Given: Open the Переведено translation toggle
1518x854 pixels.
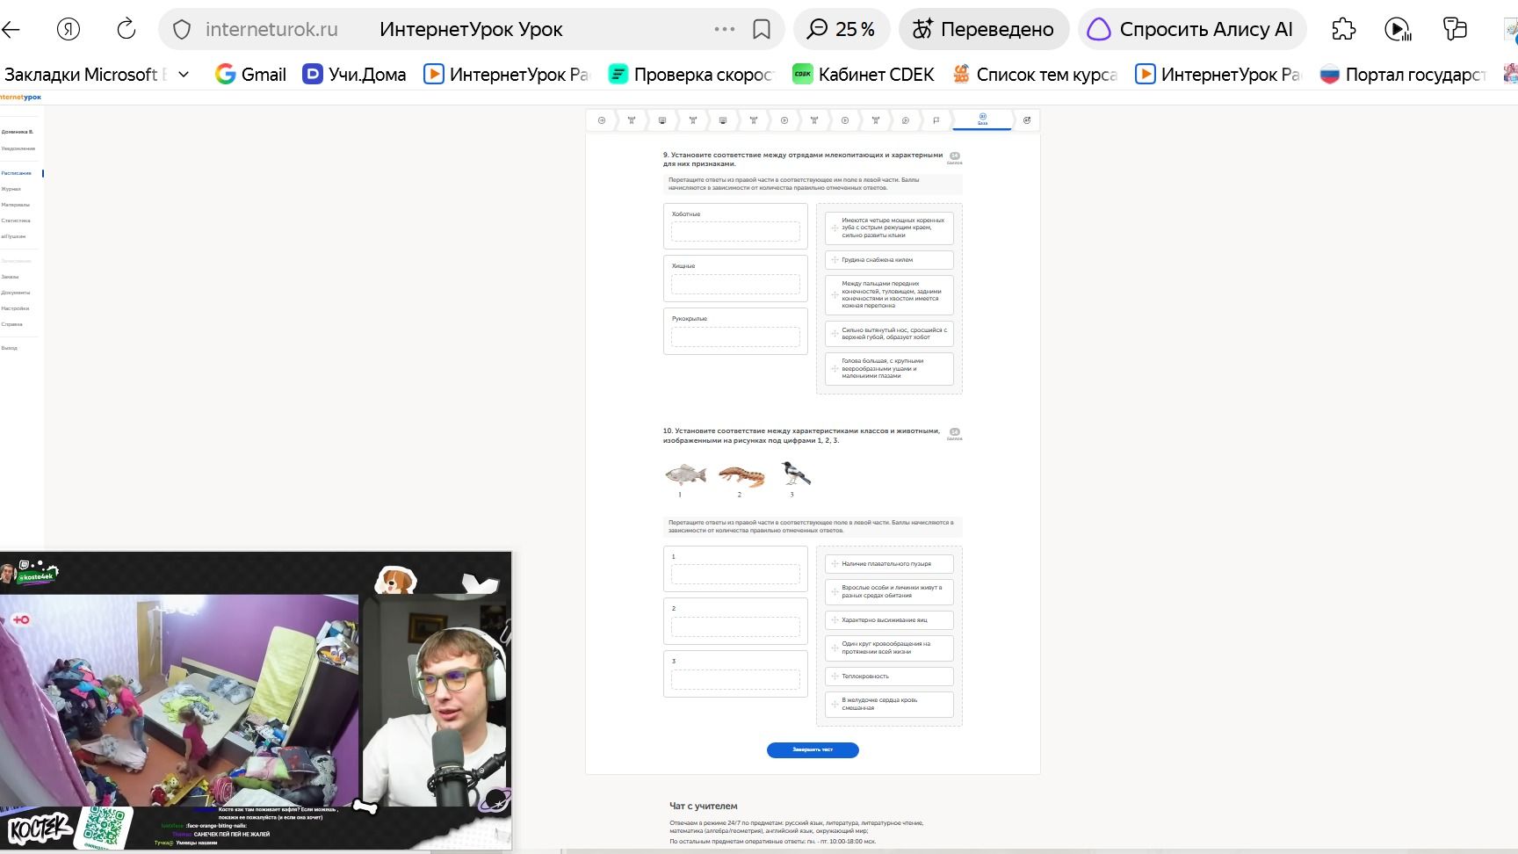Looking at the screenshot, I should point(983,29).
